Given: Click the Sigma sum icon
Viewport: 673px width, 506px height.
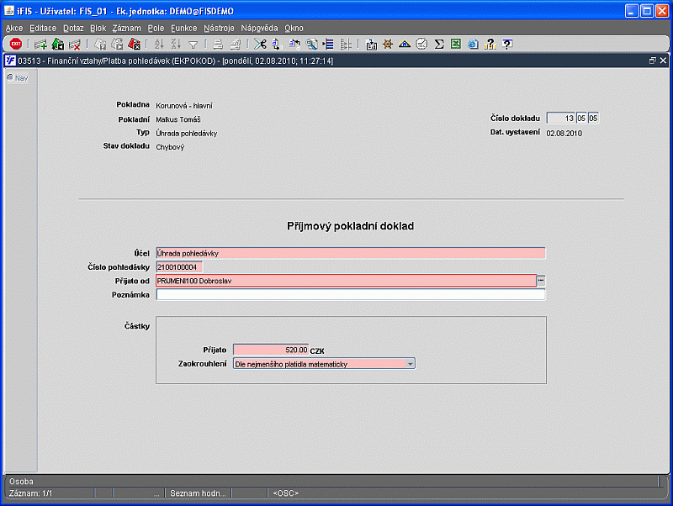Looking at the screenshot, I should [438, 45].
